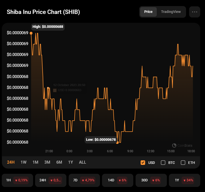Enable the BTC currency checkbox
Screen dimensions: 205x192
[x=163, y=163]
